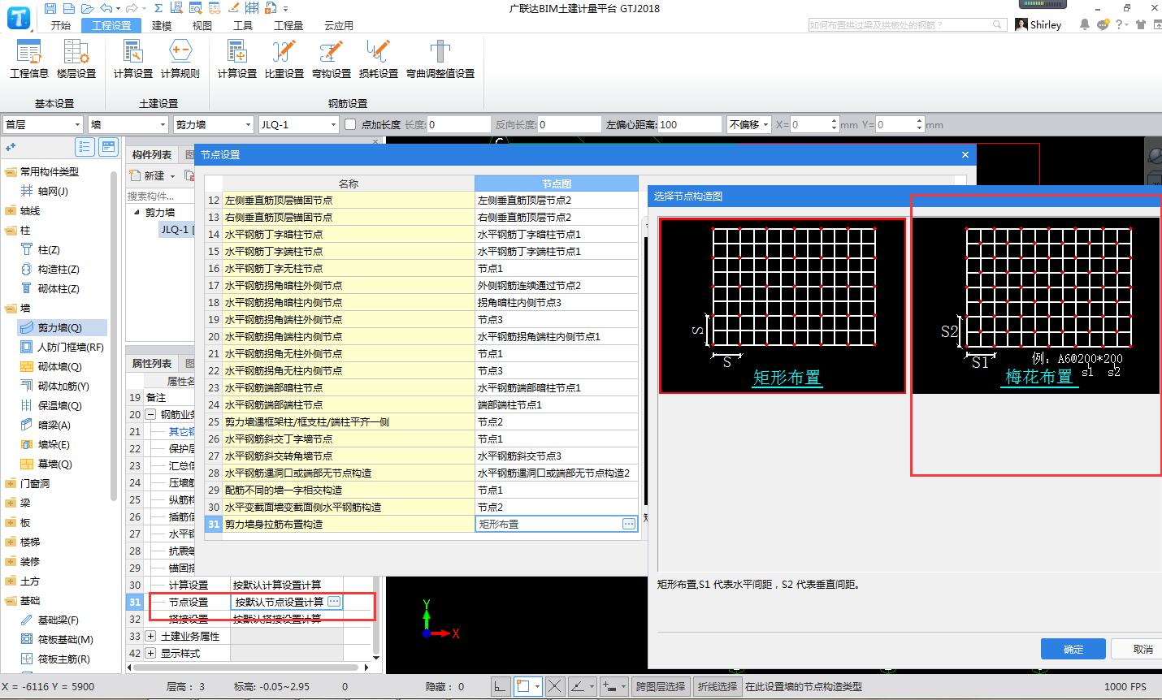Switch to 视图 ribbon tab
Screen dimensions: 1162x700
[x=202, y=25]
